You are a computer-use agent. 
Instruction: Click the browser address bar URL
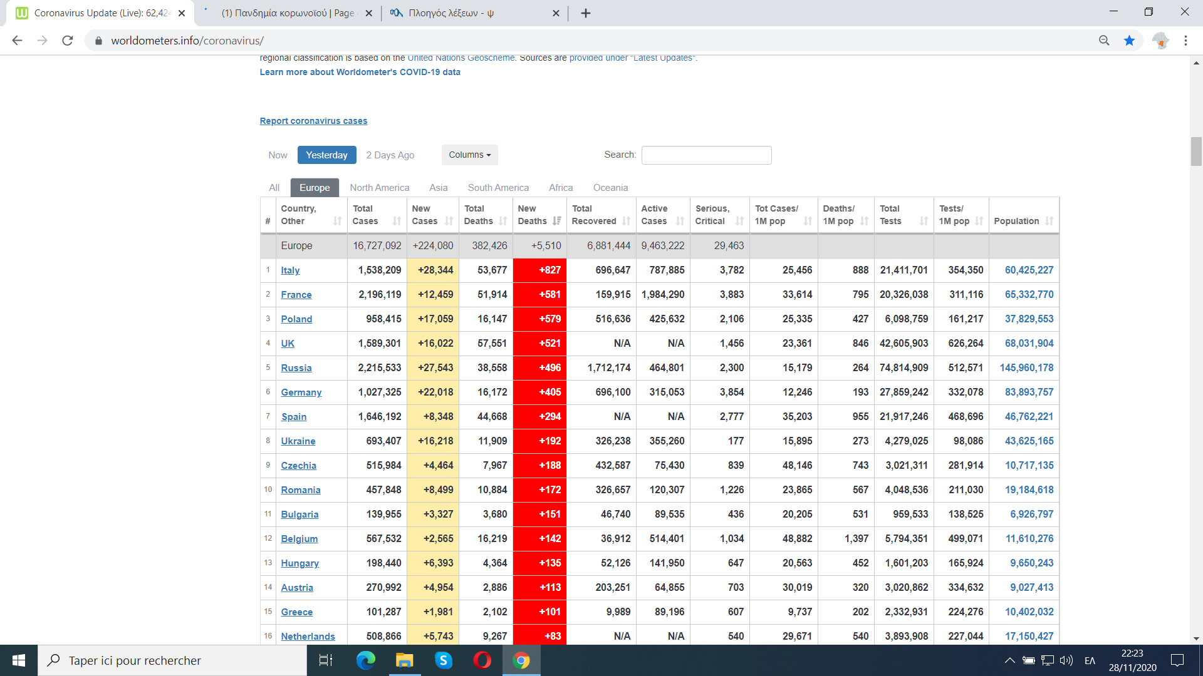click(187, 41)
